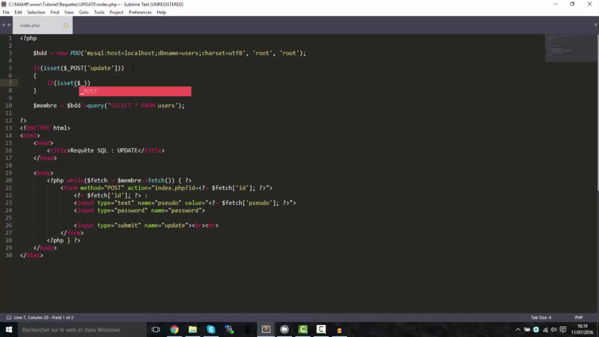Open the Edit menu
The width and height of the screenshot is (599, 337).
click(18, 12)
